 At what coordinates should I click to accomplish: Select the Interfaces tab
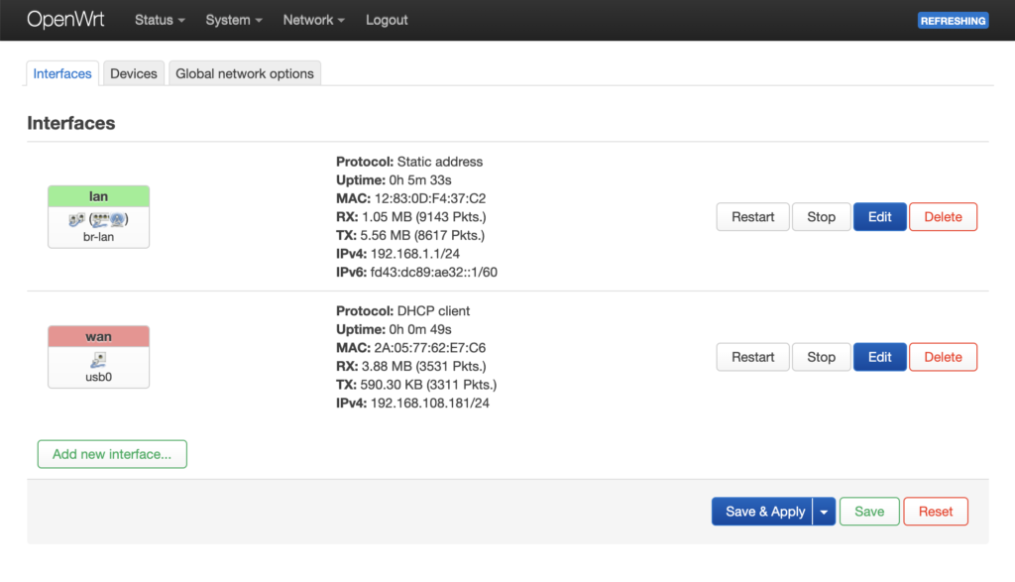point(62,73)
